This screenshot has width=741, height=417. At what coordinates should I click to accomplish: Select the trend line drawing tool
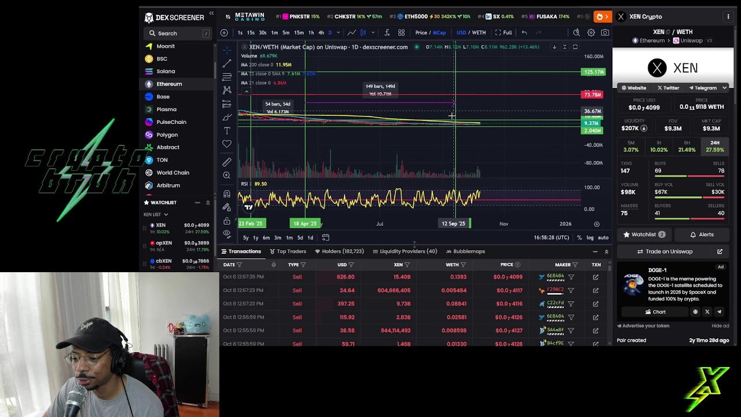pos(227,63)
